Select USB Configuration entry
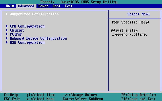162x101 pixels. point(27,42)
